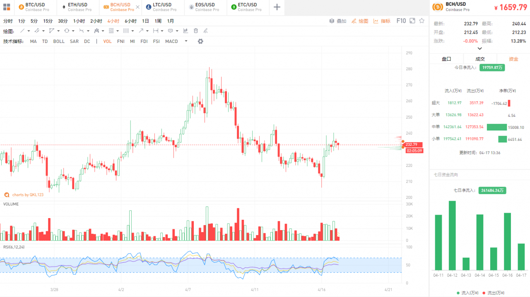This screenshot has height=297, width=530.
Task: Toggle the MACD indicator
Action: pos(171,41)
